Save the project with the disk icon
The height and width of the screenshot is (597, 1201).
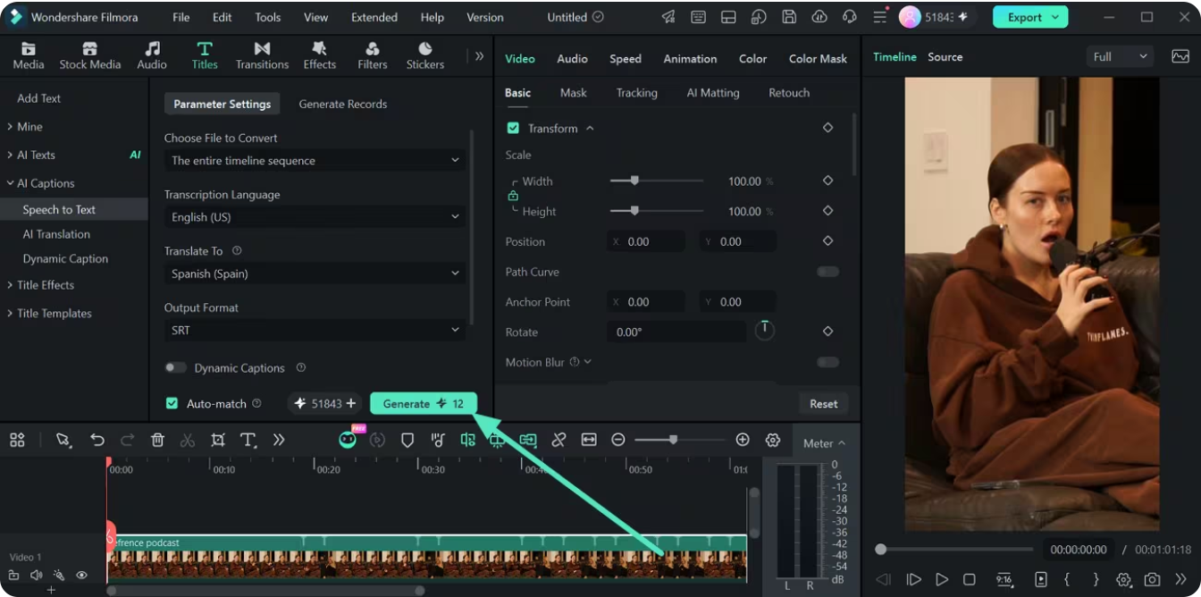[x=789, y=17]
